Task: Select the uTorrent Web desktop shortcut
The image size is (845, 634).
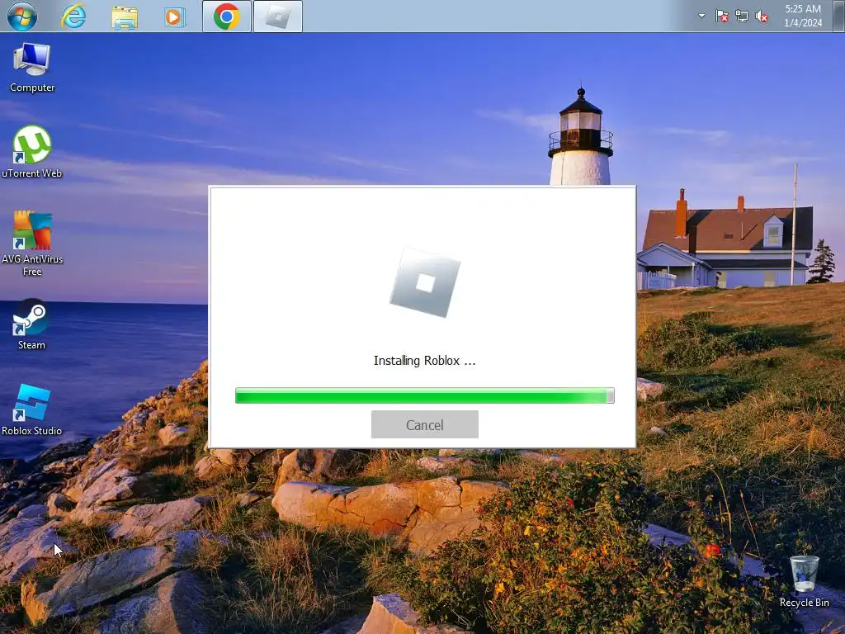Action: pyautogui.click(x=32, y=152)
